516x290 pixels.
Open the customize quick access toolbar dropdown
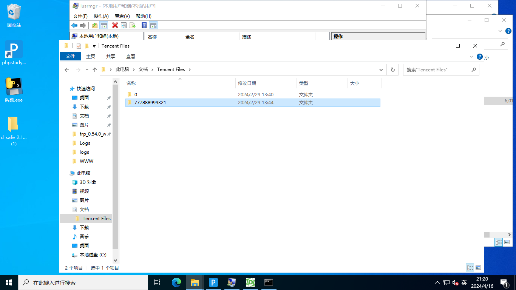pos(94,46)
